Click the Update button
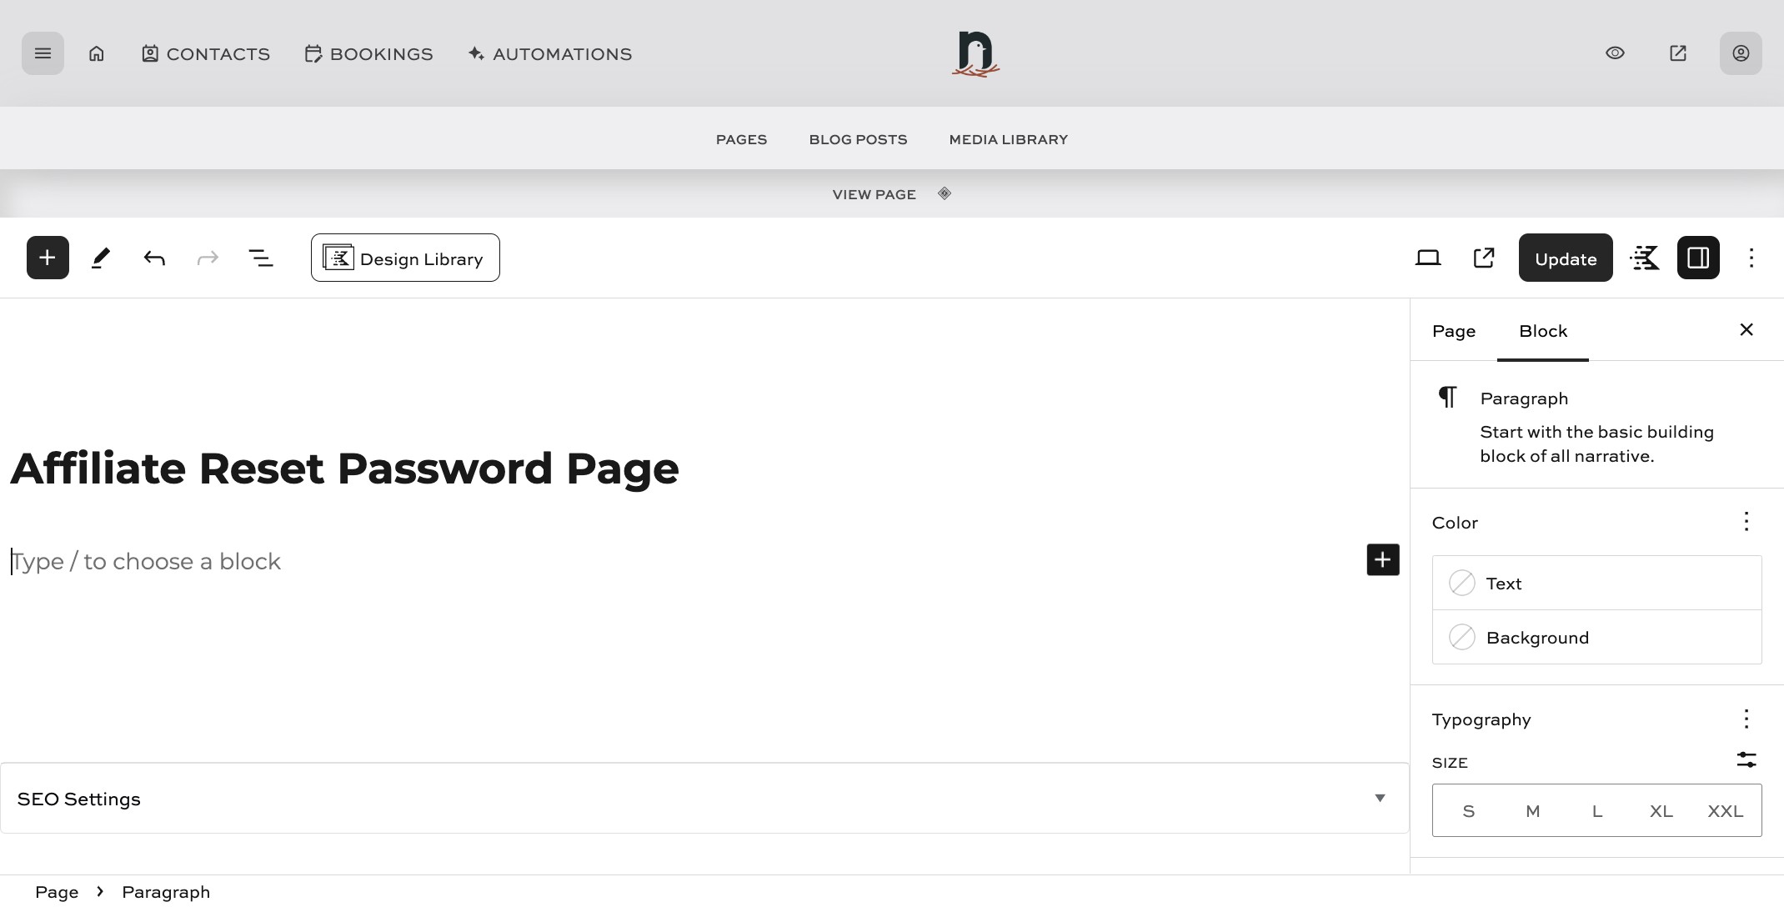1784x907 pixels. pyautogui.click(x=1565, y=258)
